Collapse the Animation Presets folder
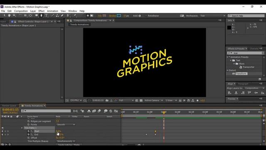Viewport: 266px width, 150px height. [x=227, y=57]
